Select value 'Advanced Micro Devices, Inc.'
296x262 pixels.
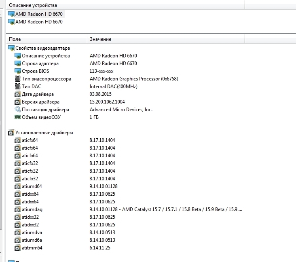coord(121,110)
